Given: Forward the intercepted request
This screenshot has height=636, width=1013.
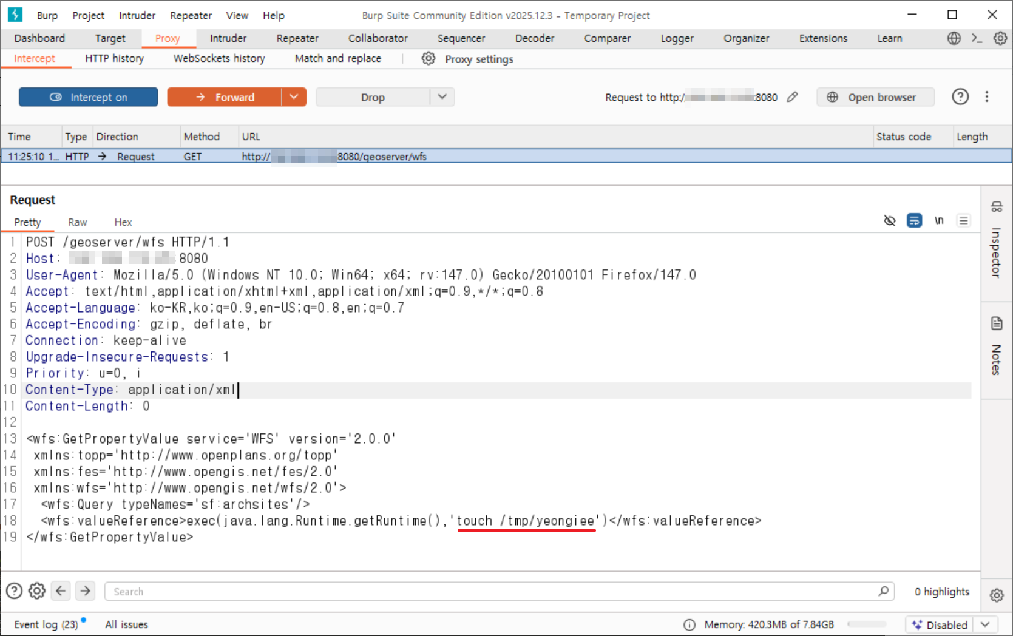Looking at the screenshot, I should click(225, 97).
